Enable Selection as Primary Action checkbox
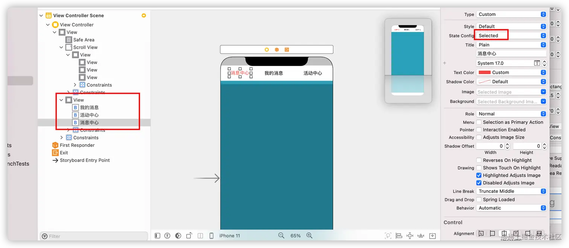Viewport: 569px width, 248px height. point(479,122)
